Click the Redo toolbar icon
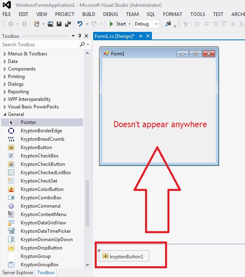This screenshot has width=245, height=277. click(x=94, y=24)
